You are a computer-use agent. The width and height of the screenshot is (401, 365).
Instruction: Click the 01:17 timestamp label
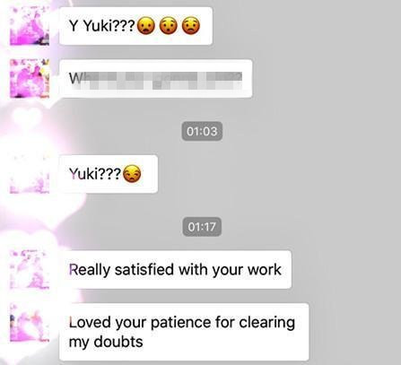click(202, 227)
